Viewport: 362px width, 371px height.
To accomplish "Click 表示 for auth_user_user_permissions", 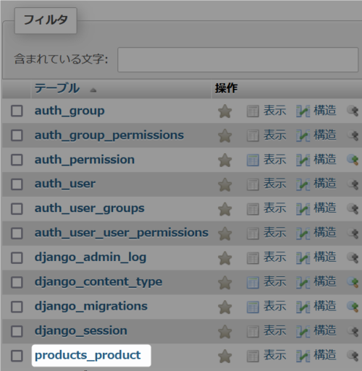I will click(x=274, y=233).
